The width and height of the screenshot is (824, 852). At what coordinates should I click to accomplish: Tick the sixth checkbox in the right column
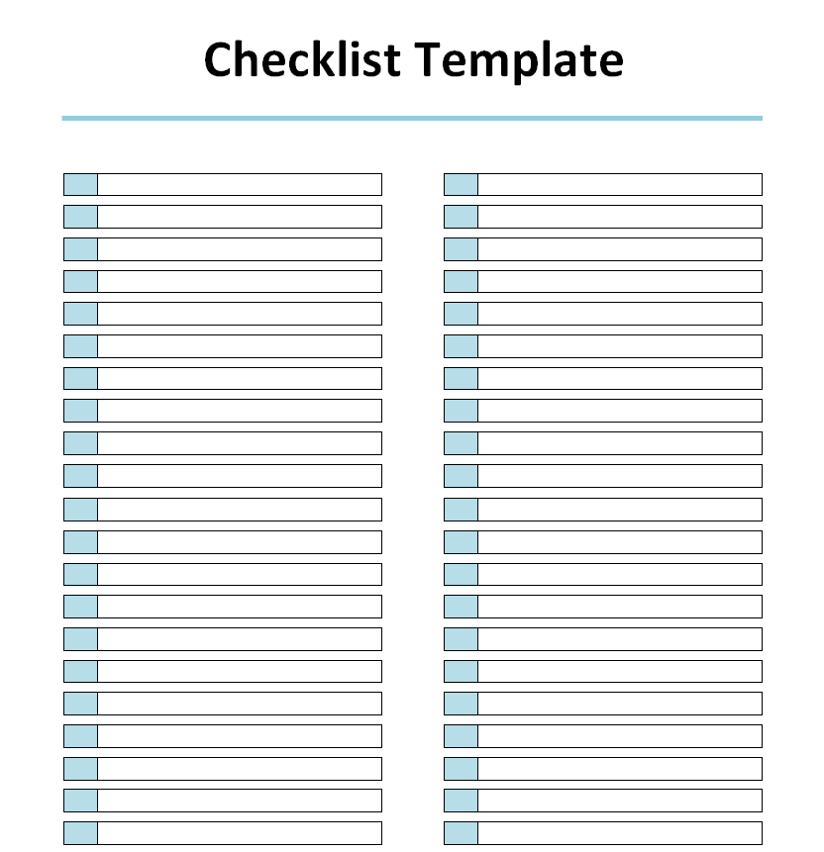click(x=461, y=346)
